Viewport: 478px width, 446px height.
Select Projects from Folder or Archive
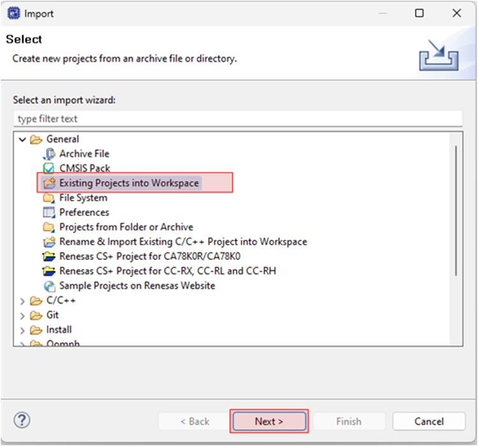click(126, 227)
